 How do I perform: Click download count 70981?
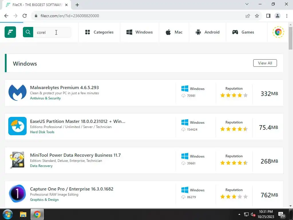pos(191,96)
